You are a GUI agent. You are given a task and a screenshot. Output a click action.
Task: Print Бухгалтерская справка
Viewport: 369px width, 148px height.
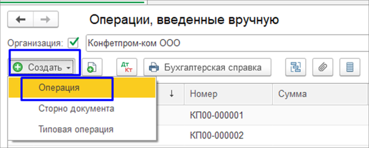pyautogui.click(x=207, y=68)
